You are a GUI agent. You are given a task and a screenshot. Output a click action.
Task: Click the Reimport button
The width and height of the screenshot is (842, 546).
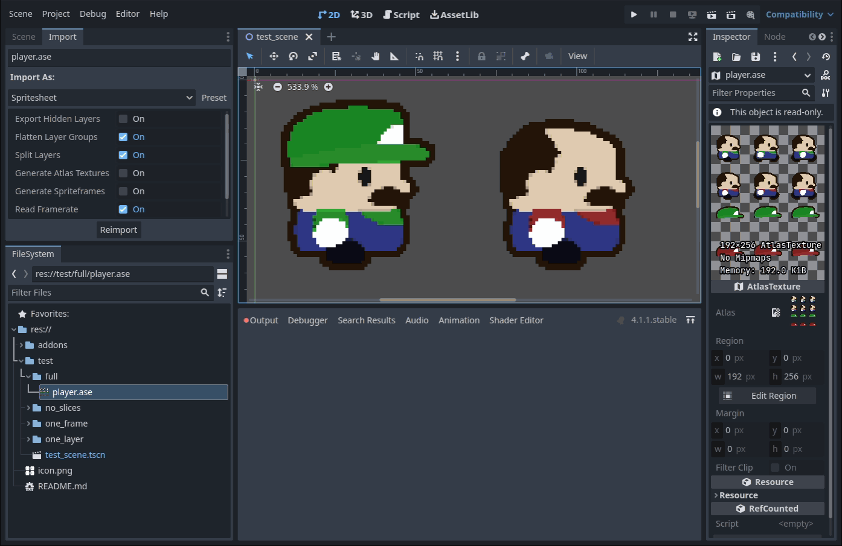(x=118, y=230)
